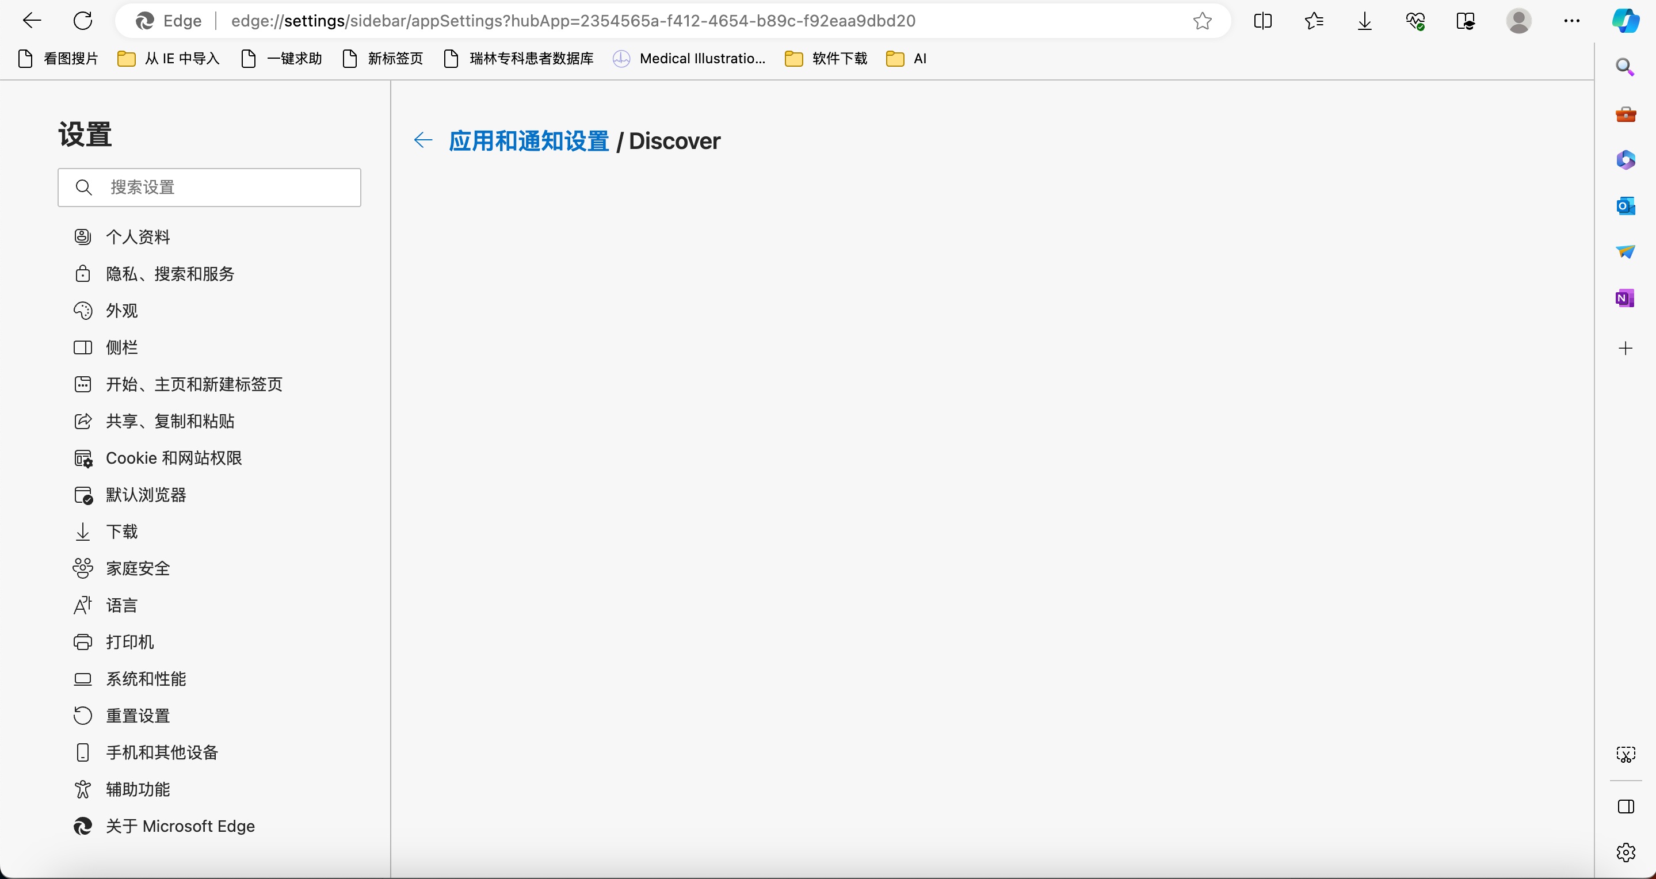Screen dimensions: 1656x879
Task: Open the Microsoft 365 sidebar icon
Action: tap(1625, 160)
